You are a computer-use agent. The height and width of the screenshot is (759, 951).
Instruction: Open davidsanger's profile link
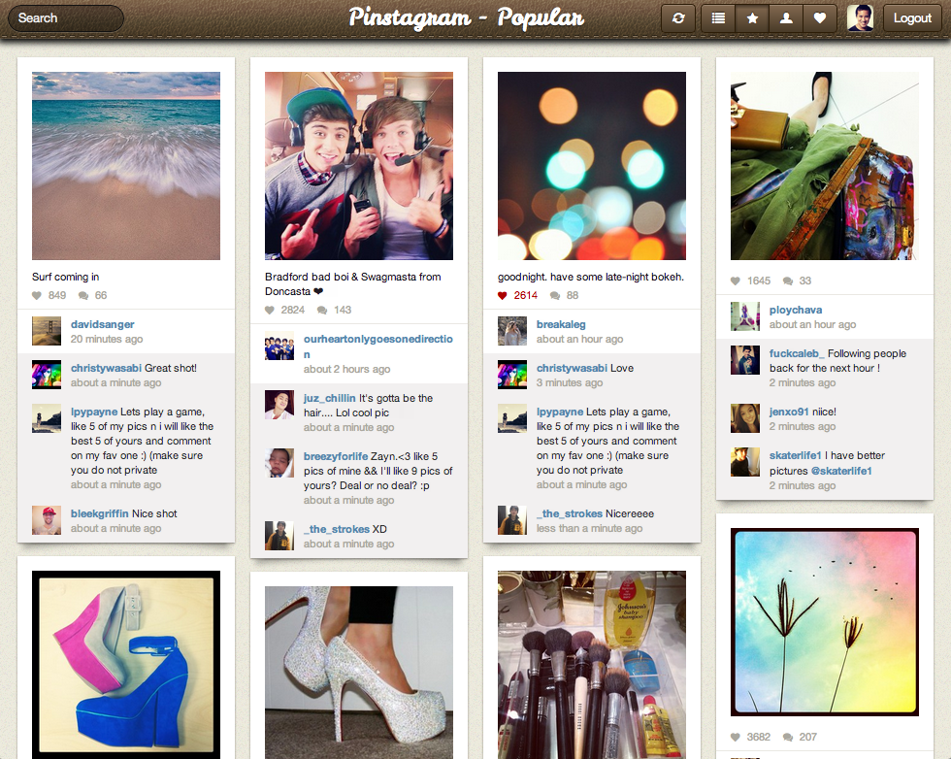[x=103, y=324]
